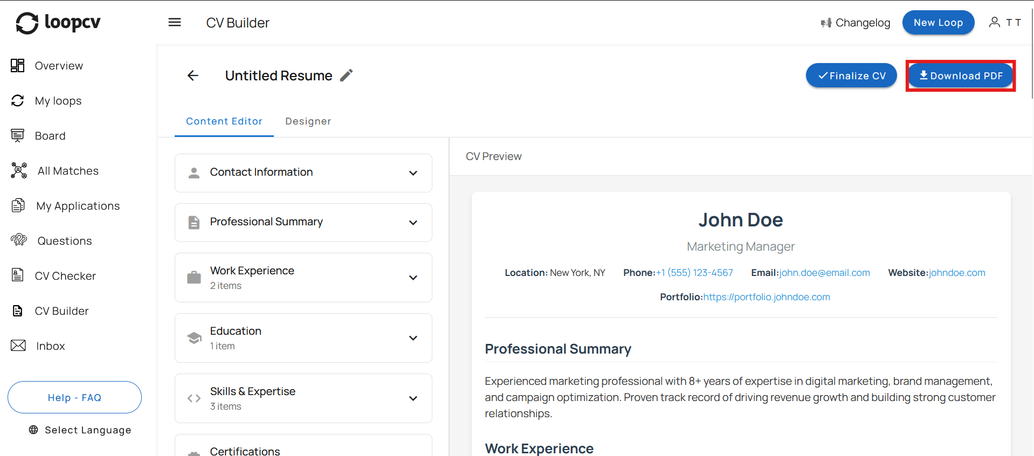The width and height of the screenshot is (1034, 456).
Task: Open My loops in sidebar
Action: pos(58,101)
